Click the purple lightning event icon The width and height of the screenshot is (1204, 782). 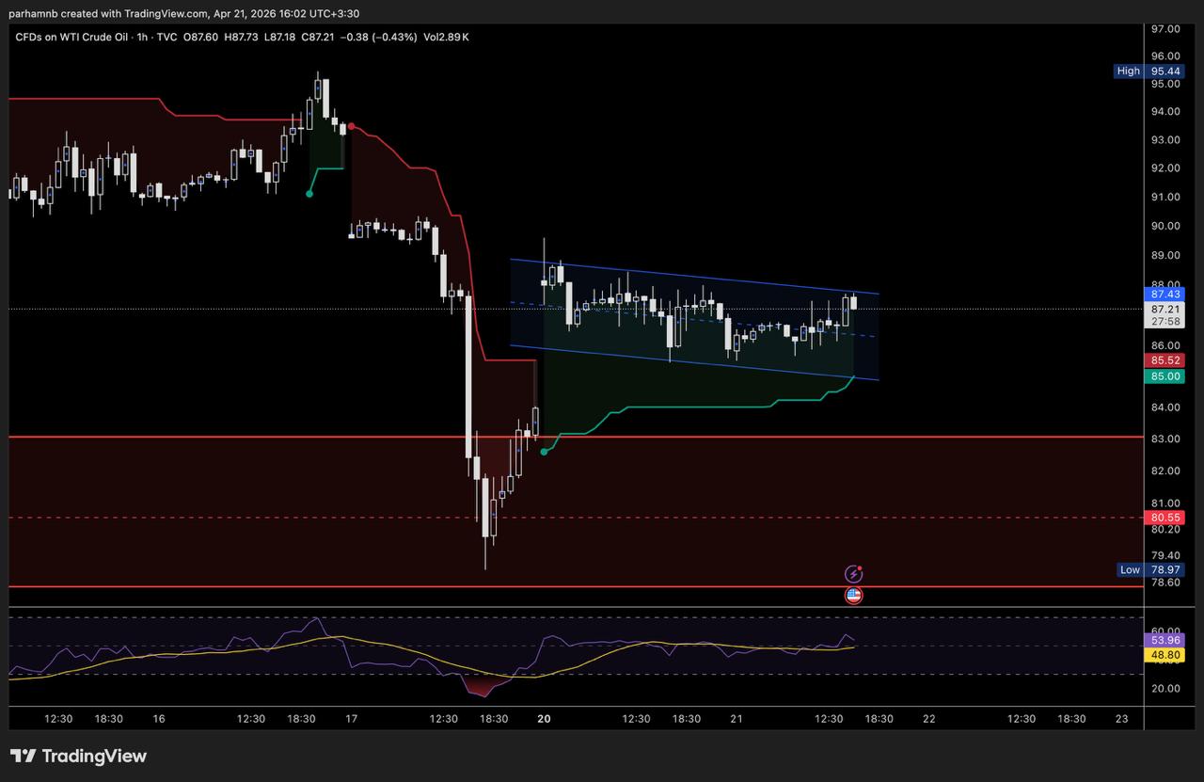pyautogui.click(x=853, y=573)
